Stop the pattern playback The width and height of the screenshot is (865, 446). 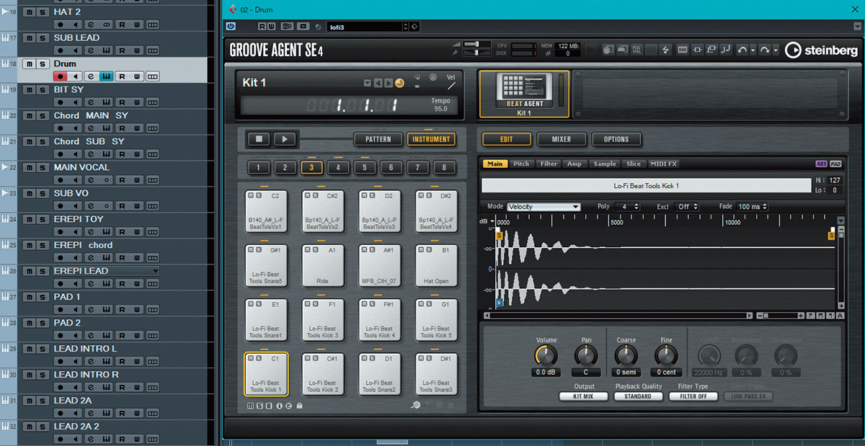tap(259, 139)
